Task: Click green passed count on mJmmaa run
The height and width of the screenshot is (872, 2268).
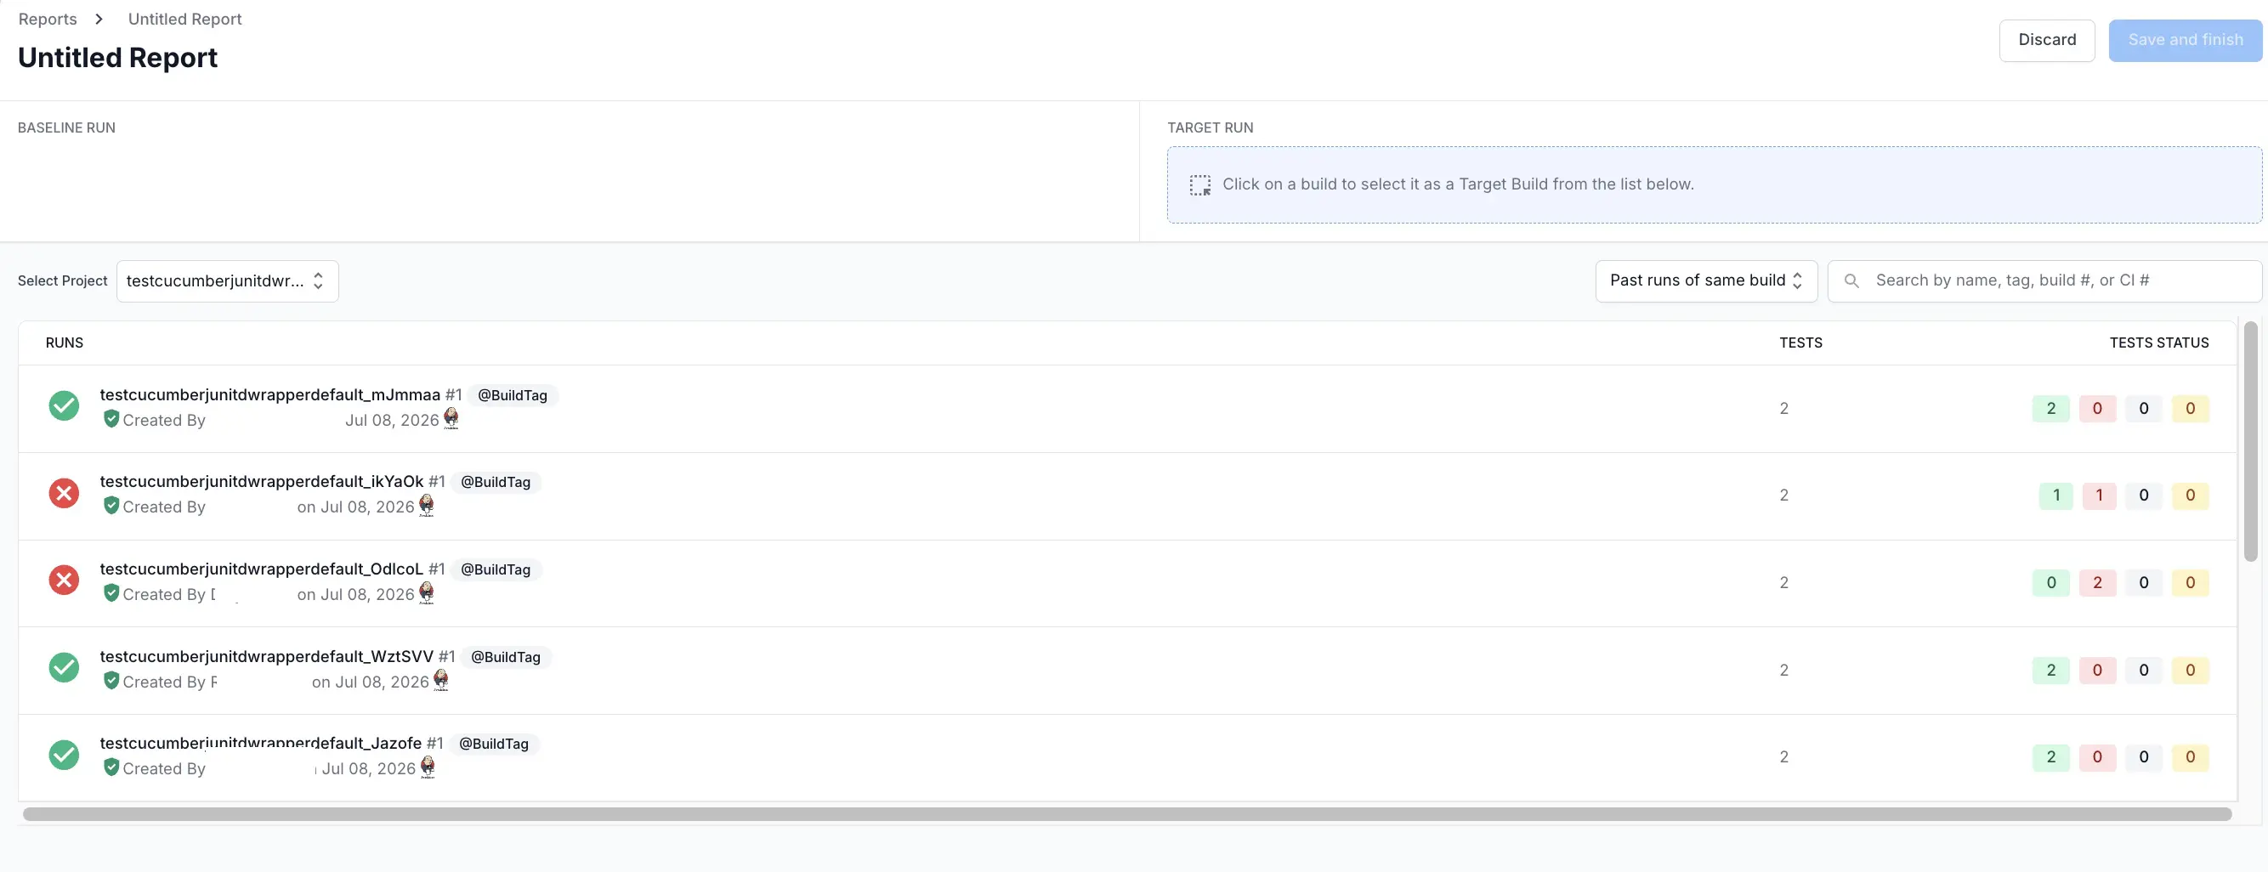Action: click(x=2050, y=408)
